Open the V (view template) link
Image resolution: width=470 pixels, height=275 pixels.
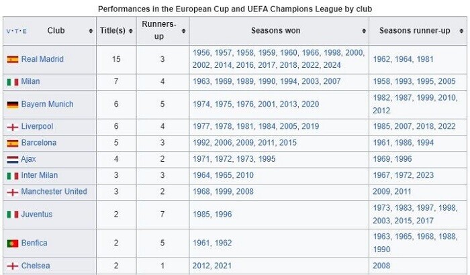8,31
